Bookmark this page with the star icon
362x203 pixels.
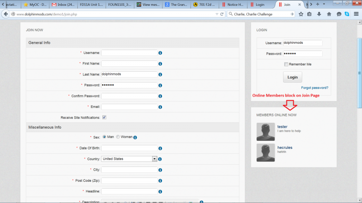coord(301,14)
